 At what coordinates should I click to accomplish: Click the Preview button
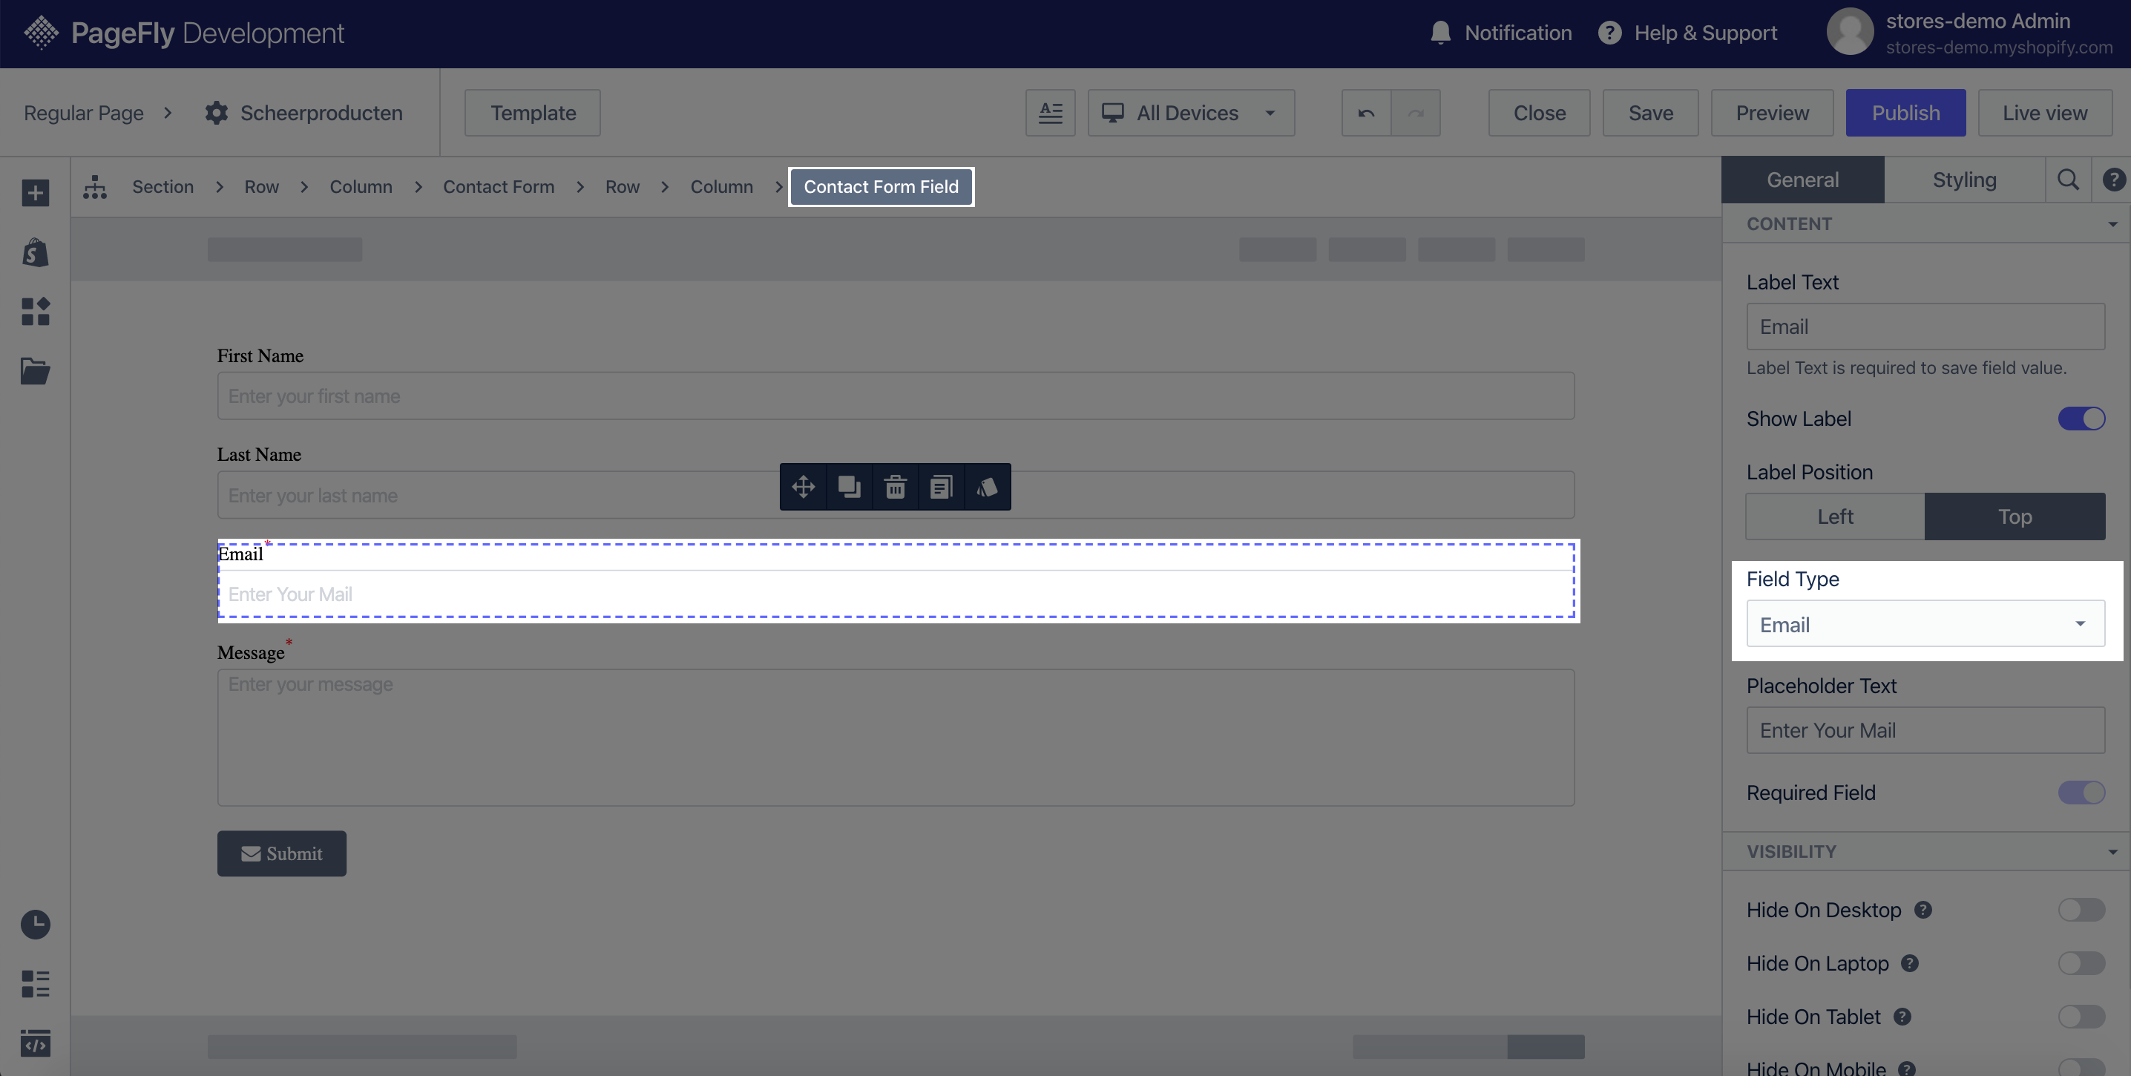[x=1772, y=113]
